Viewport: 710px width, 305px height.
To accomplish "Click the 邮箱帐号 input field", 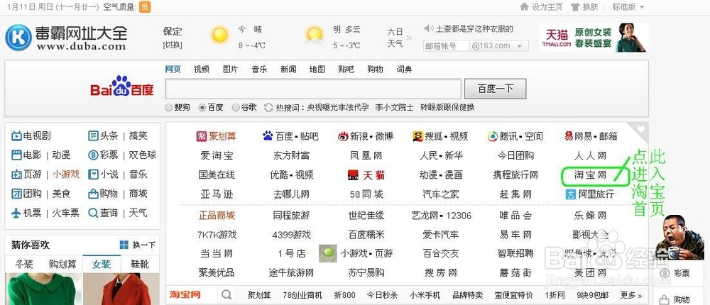I will [x=447, y=45].
